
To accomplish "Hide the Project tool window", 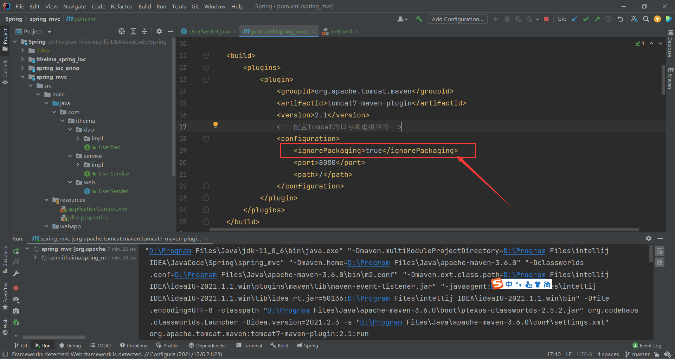I will 171,31.
